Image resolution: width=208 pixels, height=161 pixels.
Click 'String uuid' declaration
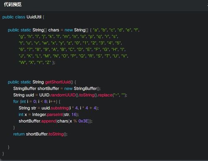pyautogui.click(x=23, y=95)
